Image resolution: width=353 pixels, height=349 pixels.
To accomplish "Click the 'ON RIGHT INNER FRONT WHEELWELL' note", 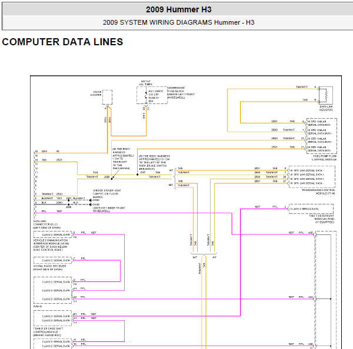I will point(109,210).
